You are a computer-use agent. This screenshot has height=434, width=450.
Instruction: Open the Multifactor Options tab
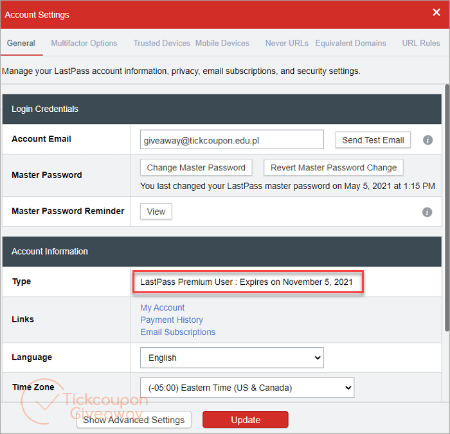point(84,43)
